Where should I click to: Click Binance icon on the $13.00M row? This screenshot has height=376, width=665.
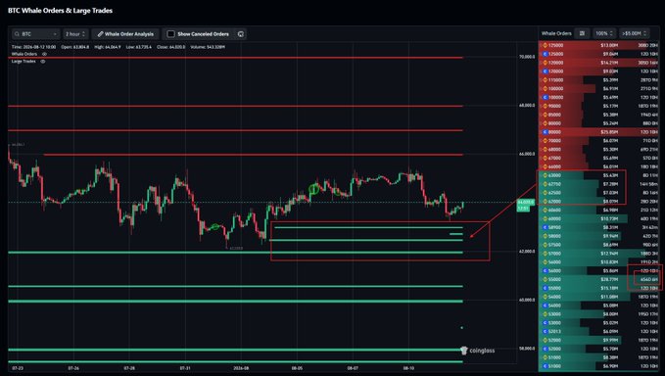point(545,45)
